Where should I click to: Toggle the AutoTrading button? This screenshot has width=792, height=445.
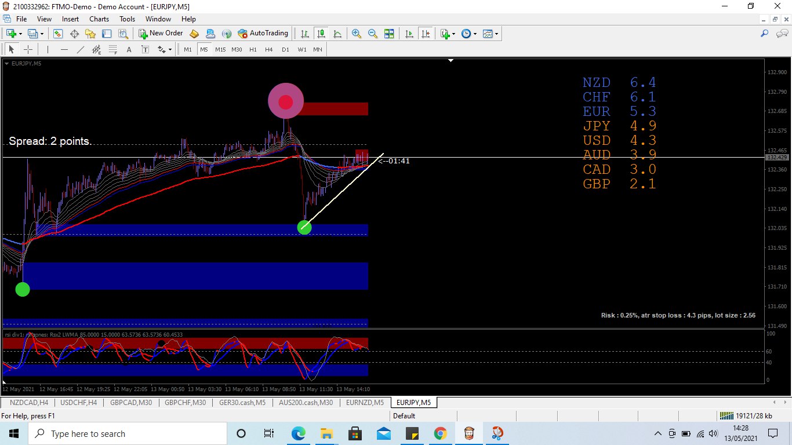pyautogui.click(x=263, y=34)
